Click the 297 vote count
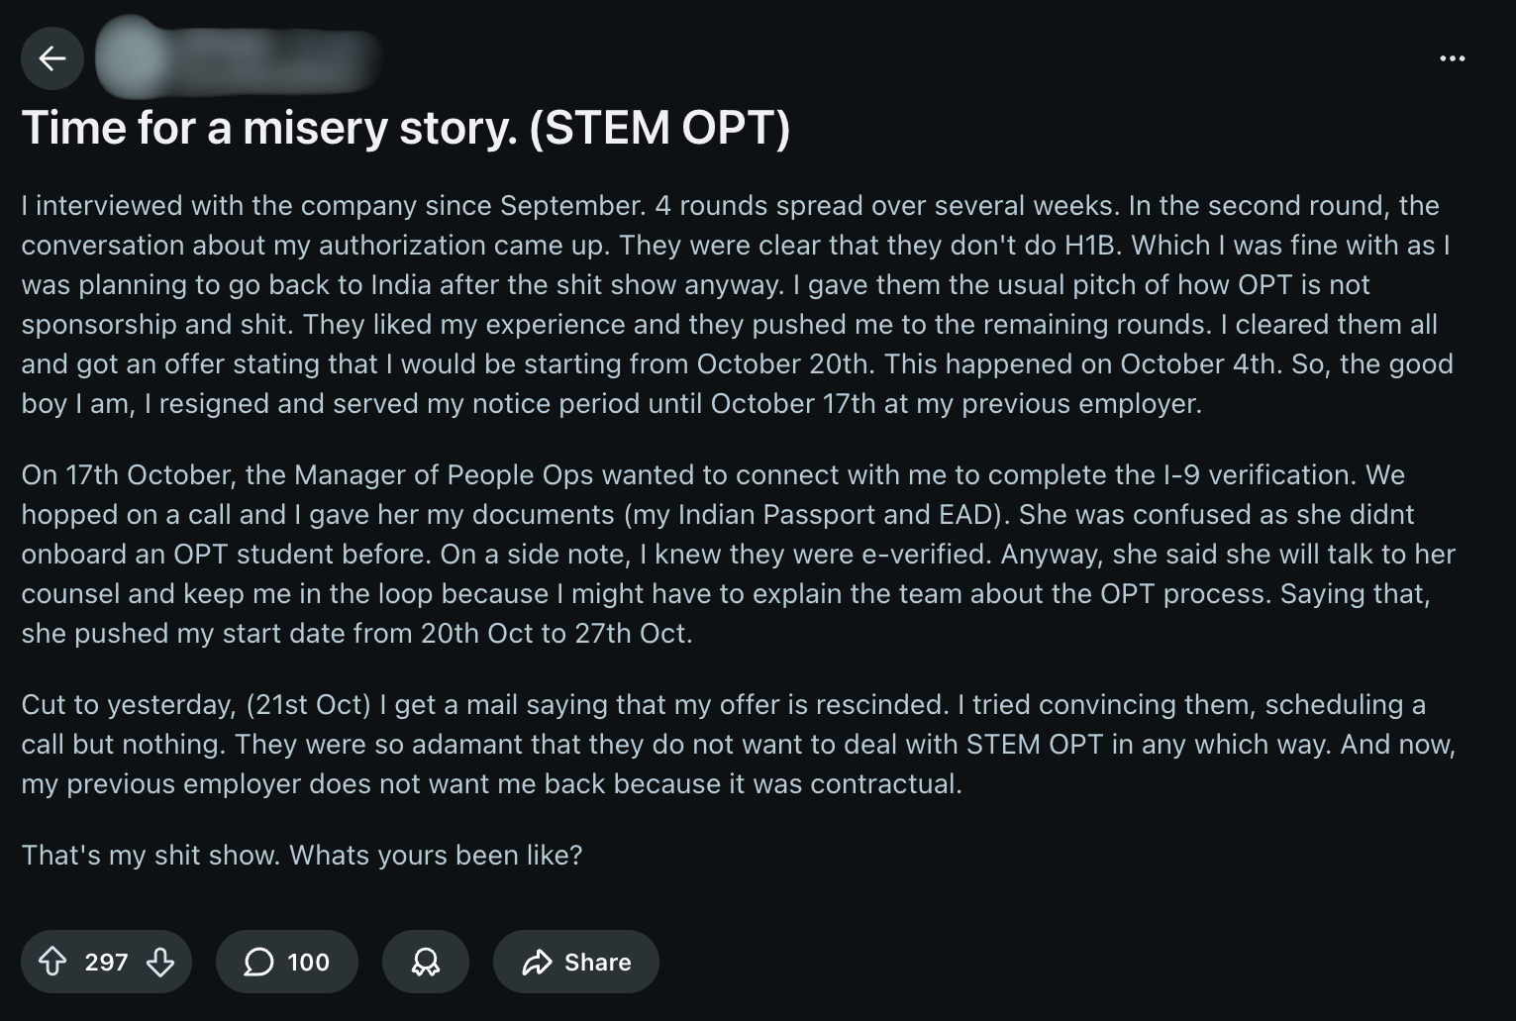This screenshot has width=1516, height=1021. tap(106, 962)
